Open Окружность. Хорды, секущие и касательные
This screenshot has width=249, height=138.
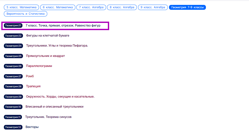pos(60,97)
